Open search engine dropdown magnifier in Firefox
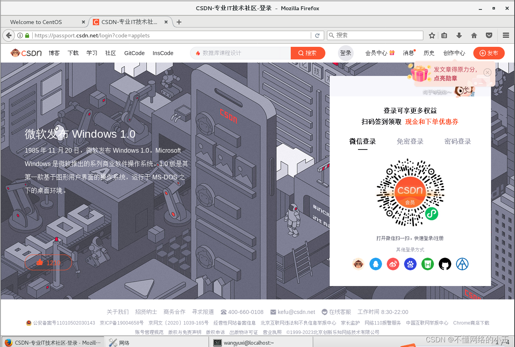 [x=331, y=35]
